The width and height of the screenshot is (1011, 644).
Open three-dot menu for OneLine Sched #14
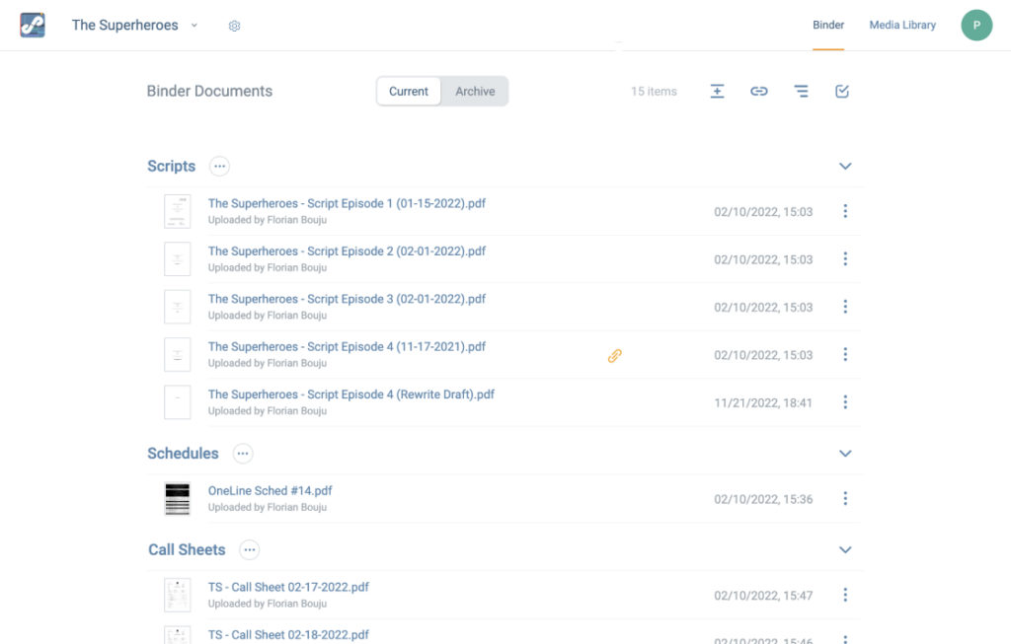(845, 499)
